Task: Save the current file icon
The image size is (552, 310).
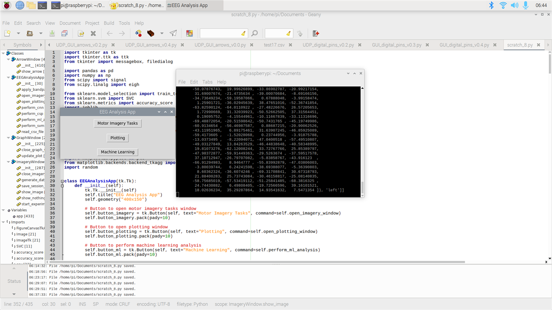Action: [x=52, y=33]
